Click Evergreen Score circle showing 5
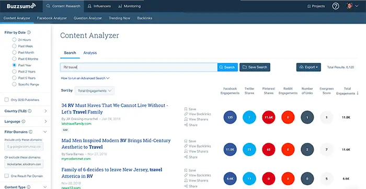Viewport: 366px width, 189px height. point(327,179)
